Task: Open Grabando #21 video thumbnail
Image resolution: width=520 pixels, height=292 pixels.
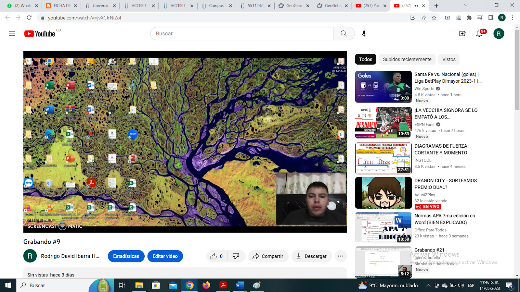Action: pos(383,262)
